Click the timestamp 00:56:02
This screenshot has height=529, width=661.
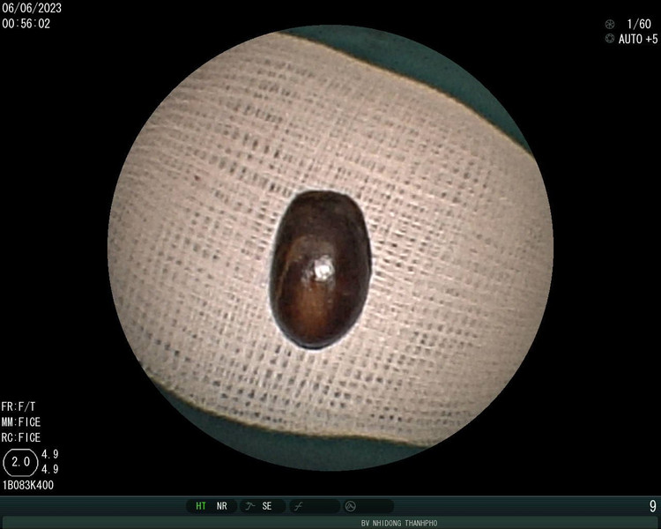point(26,24)
